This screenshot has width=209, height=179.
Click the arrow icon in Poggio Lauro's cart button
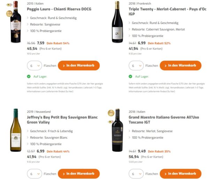64,65
